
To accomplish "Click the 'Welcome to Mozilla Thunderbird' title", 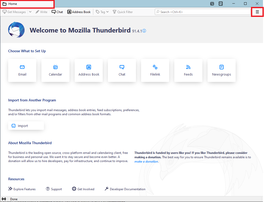I will (80, 30).
